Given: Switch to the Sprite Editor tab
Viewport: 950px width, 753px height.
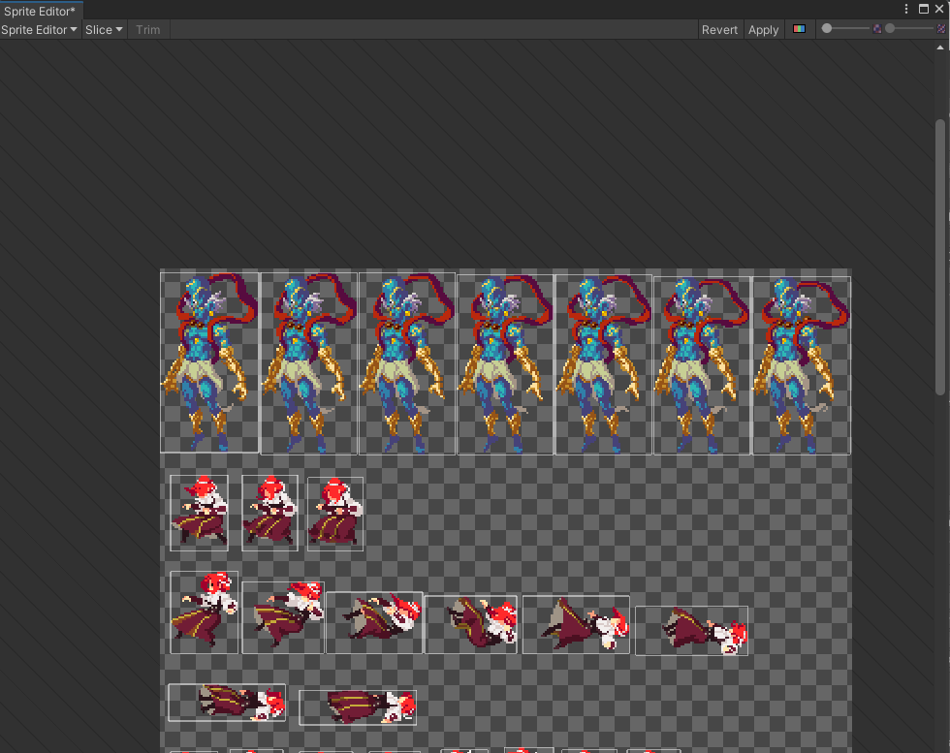Looking at the screenshot, I should [39, 11].
